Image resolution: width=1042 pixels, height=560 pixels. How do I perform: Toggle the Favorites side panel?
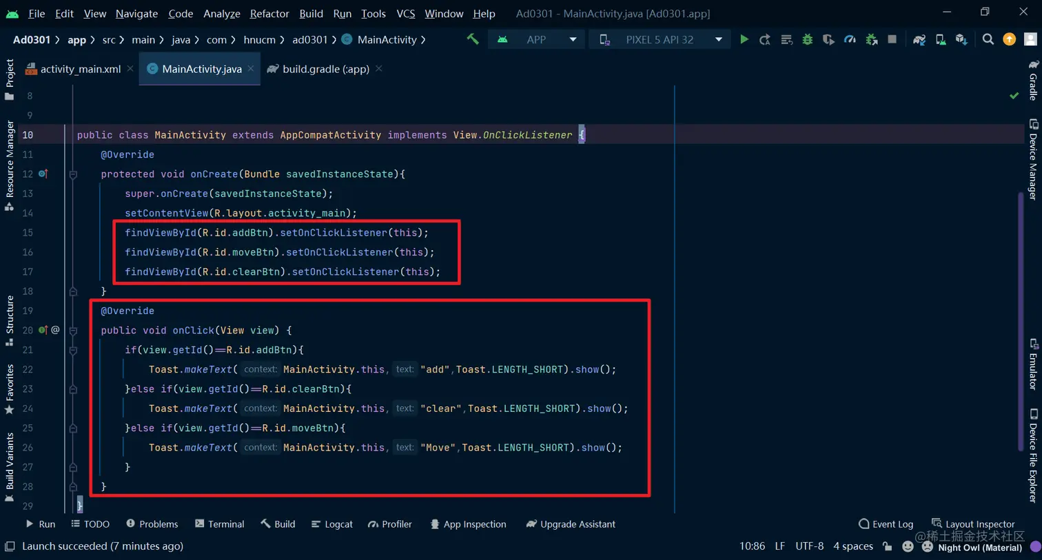click(x=10, y=389)
